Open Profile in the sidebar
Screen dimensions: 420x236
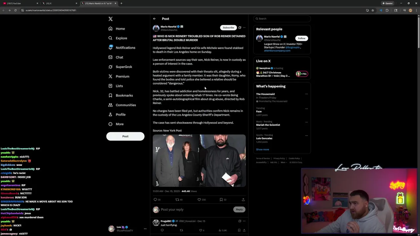117,114
